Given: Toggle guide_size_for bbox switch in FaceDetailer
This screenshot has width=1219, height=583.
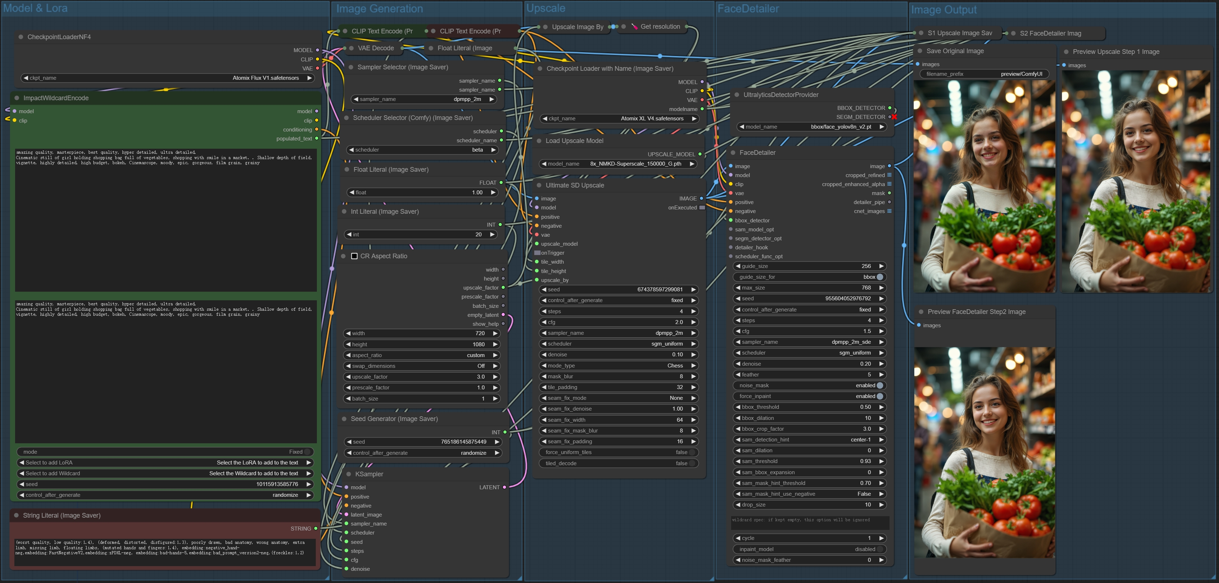Looking at the screenshot, I should 880,277.
